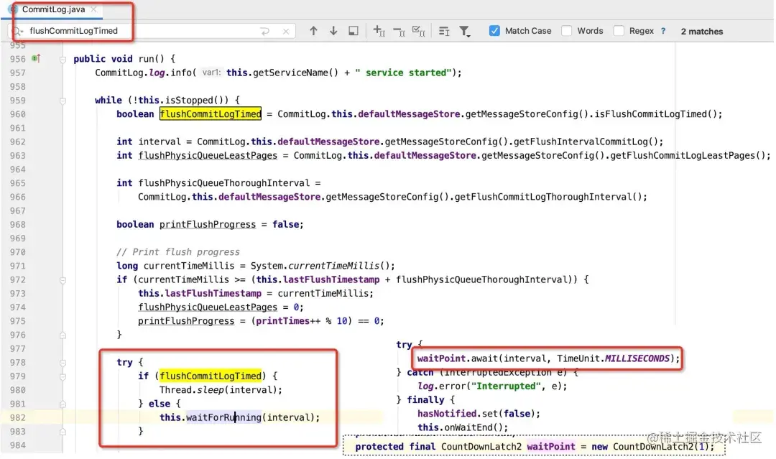Click log.error Interrupted line in popup

[x=492, y=386]
